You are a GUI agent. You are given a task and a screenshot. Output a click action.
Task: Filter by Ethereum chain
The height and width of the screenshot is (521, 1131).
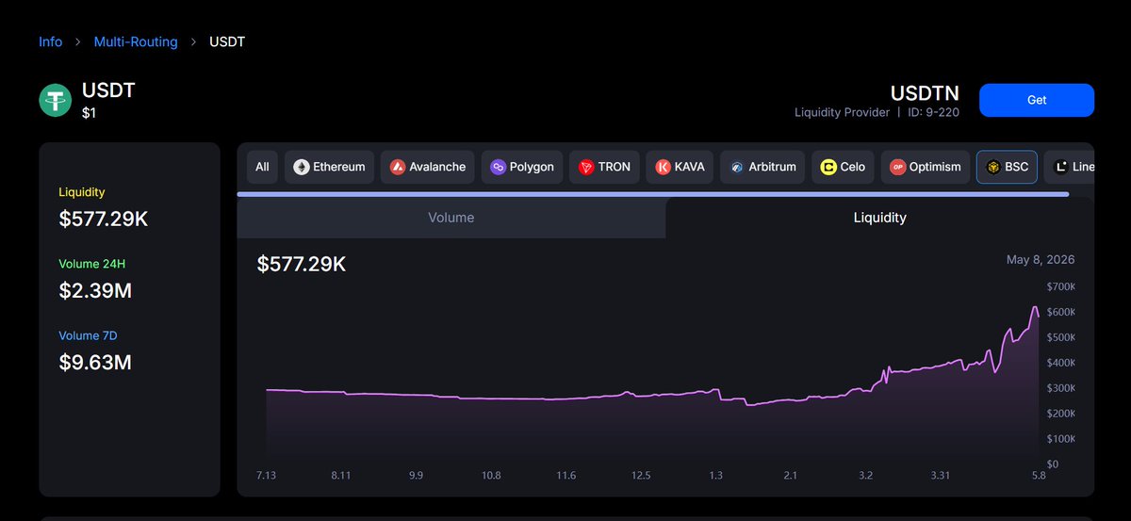coord(329,167)
